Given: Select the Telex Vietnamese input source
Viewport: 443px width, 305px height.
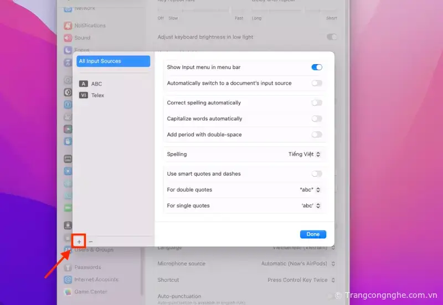Looking at the screenshot, I should click(x=97, y=96).
